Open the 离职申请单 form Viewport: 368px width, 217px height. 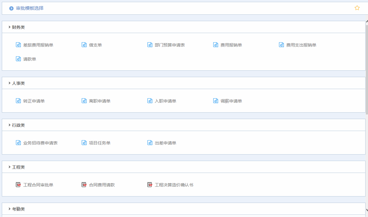[x=99, y=101]
